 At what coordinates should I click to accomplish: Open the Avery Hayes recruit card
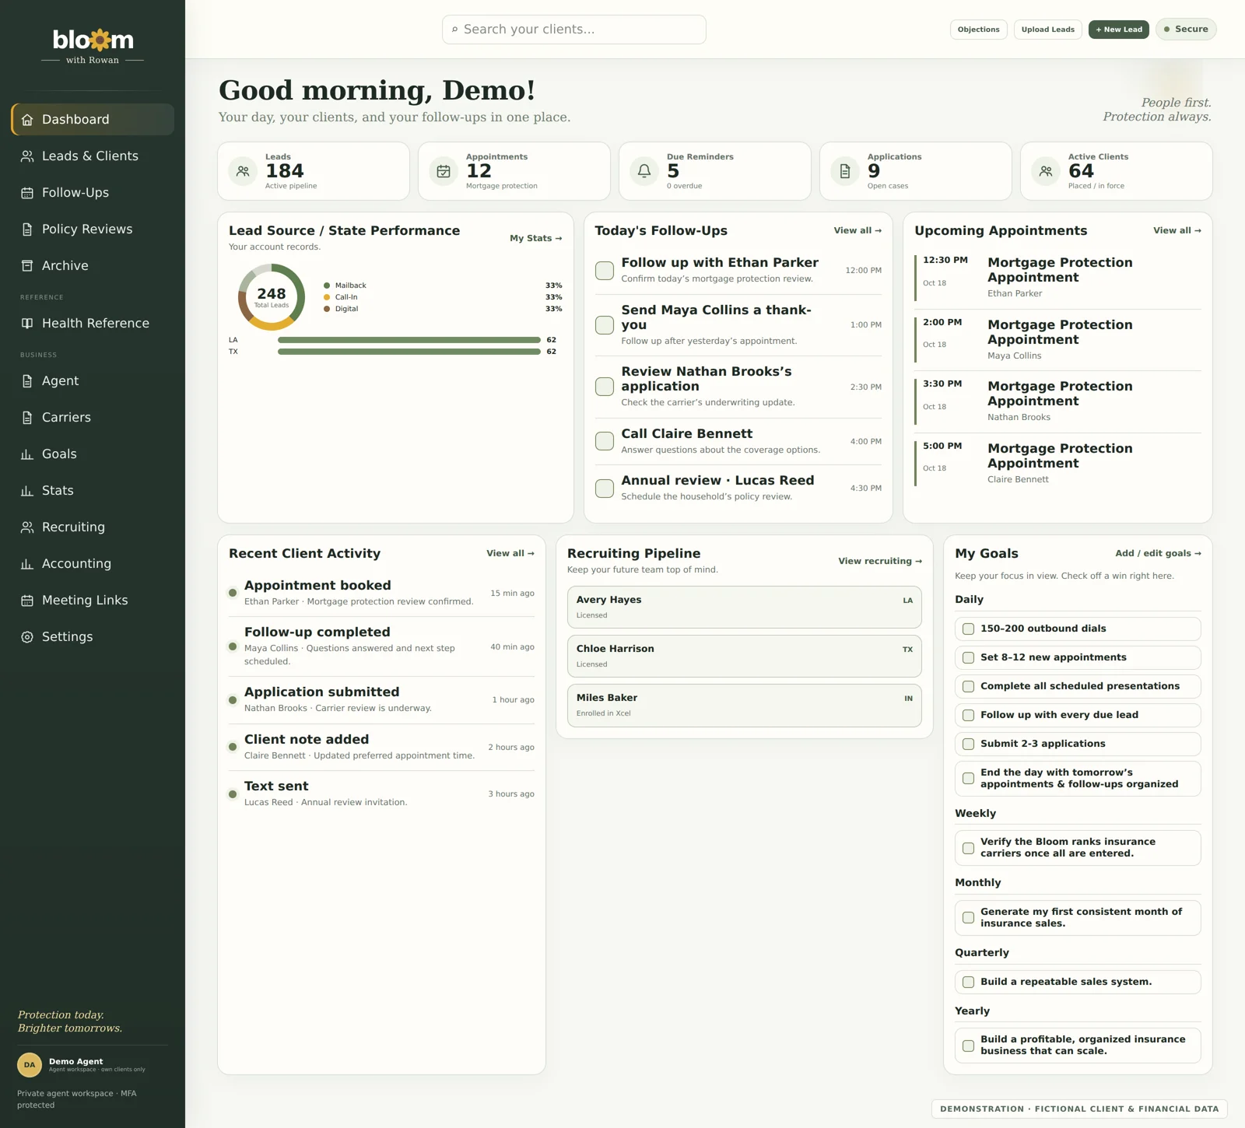tap(744, 607)
